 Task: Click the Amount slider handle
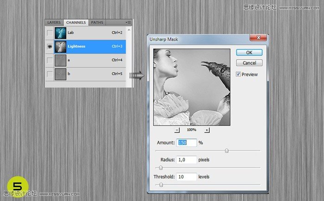click(226, 151)
